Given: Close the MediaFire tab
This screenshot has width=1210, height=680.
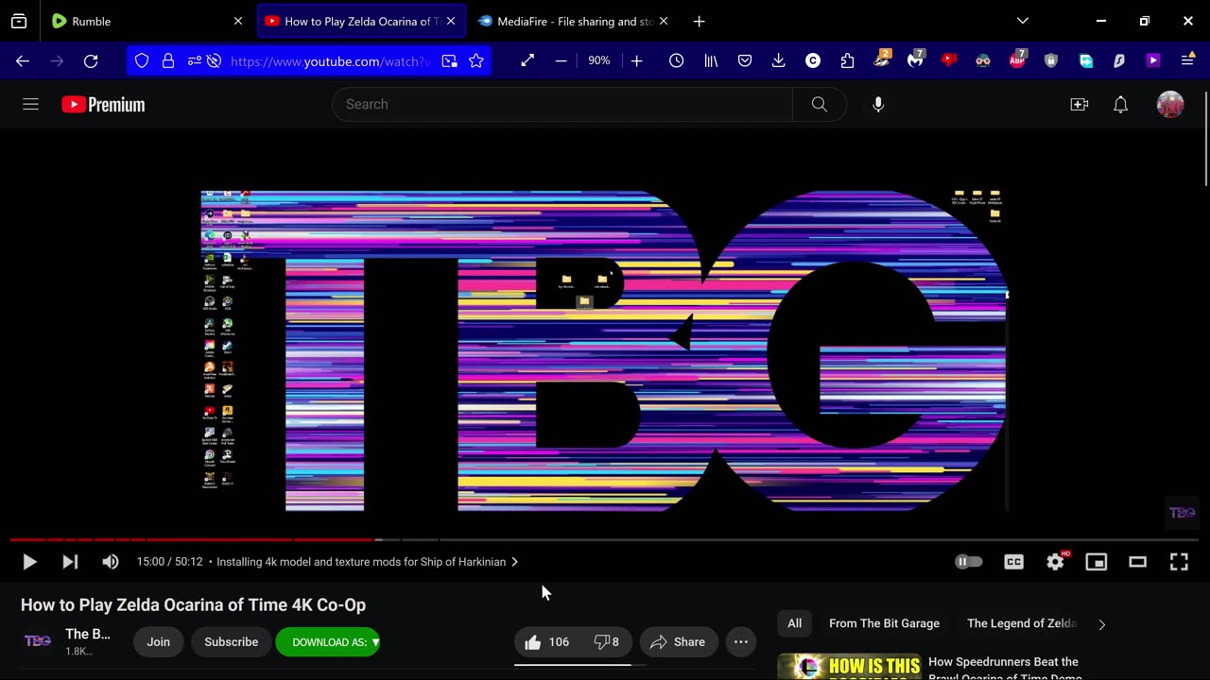Looking at the screenshot, I should click(664, 21).
